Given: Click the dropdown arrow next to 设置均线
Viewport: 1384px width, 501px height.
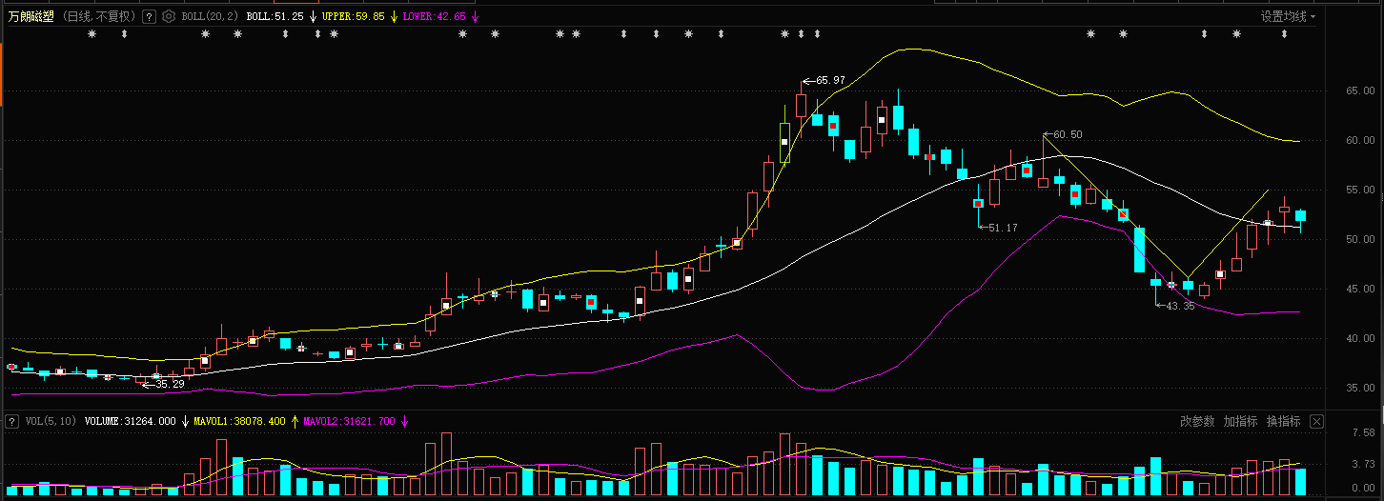Looking at the screenshot, I should coord(1313,17).
